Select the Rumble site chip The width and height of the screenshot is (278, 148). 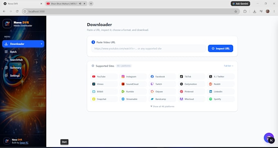[x=133, y=91]
